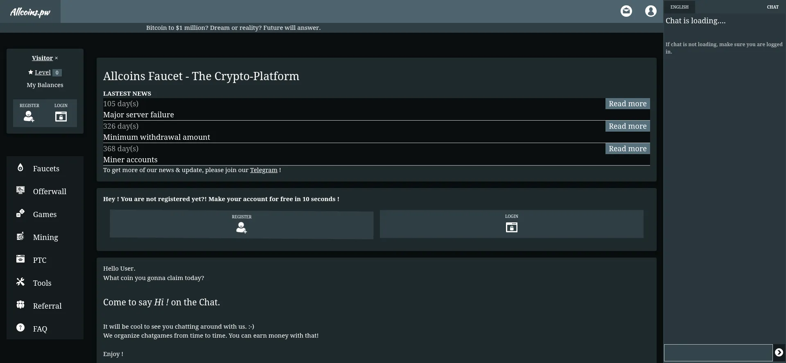Click the My Balances label

click(x=45, y=85)
